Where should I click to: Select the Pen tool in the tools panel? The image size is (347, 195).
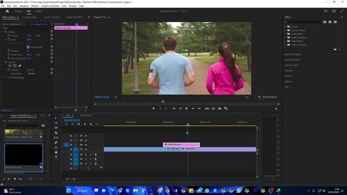pos(56,142)
